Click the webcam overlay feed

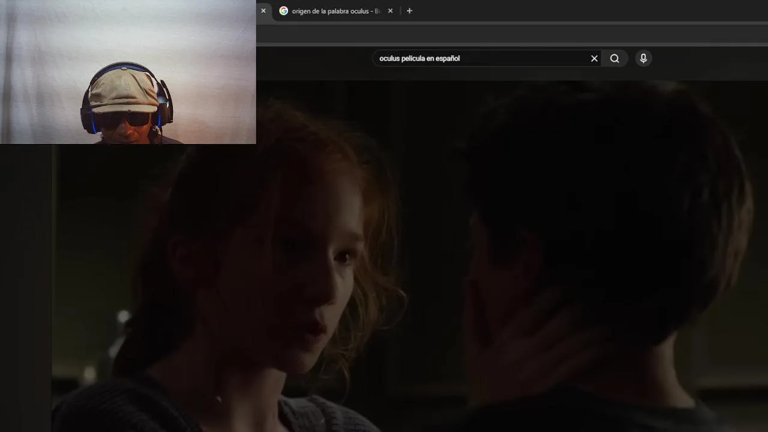128,72
